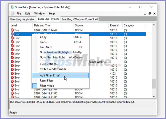Screen dimensions: 166x119
Task: Select Goto Next Highlight menu entry
Action: pyautogui.click(x=60, y=57)
